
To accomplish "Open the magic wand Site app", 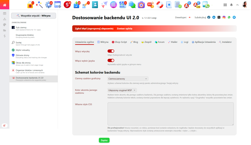I will click(x=39, y=5).
